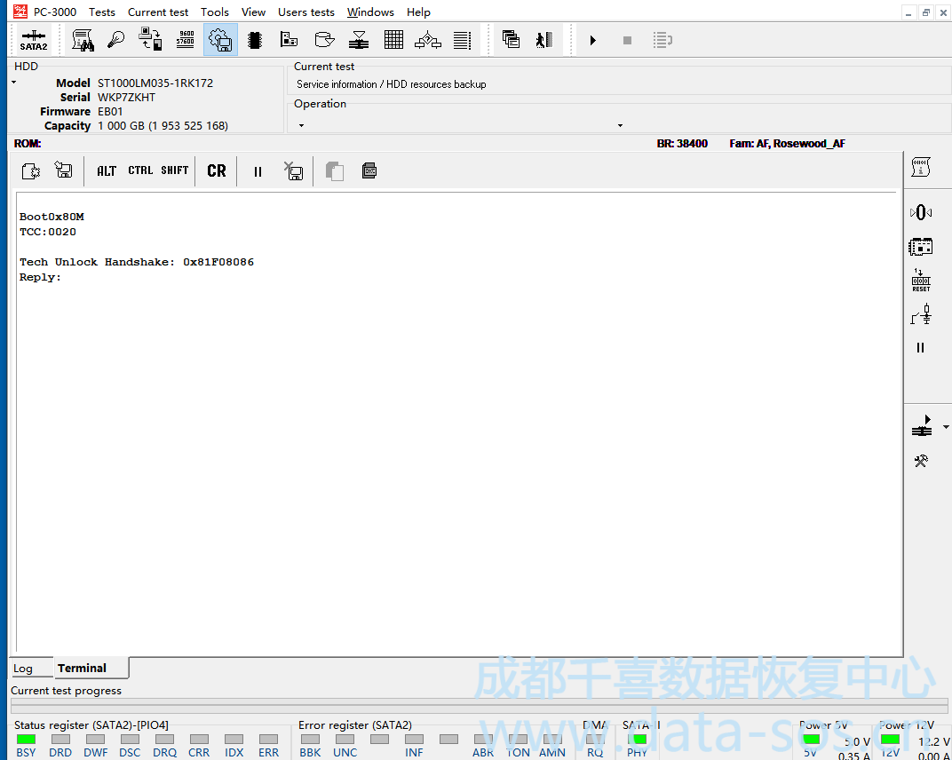Screen dimensions: 952x760
Task: Open the grid map toolbar icon
Action: coord(394,40)
